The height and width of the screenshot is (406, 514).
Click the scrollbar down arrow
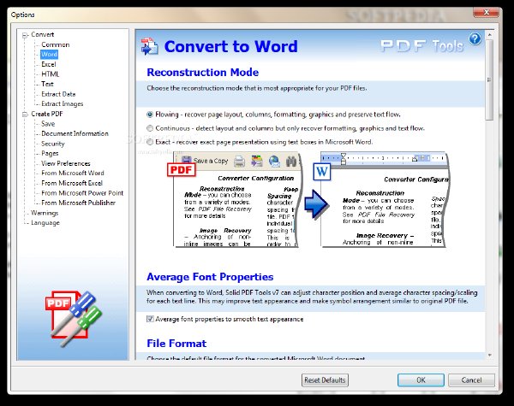[489, 356]
